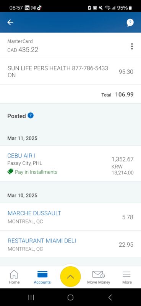The image size is (141, 306).
Task: Go to the Home tab
Action: click(x=14, y=277)
